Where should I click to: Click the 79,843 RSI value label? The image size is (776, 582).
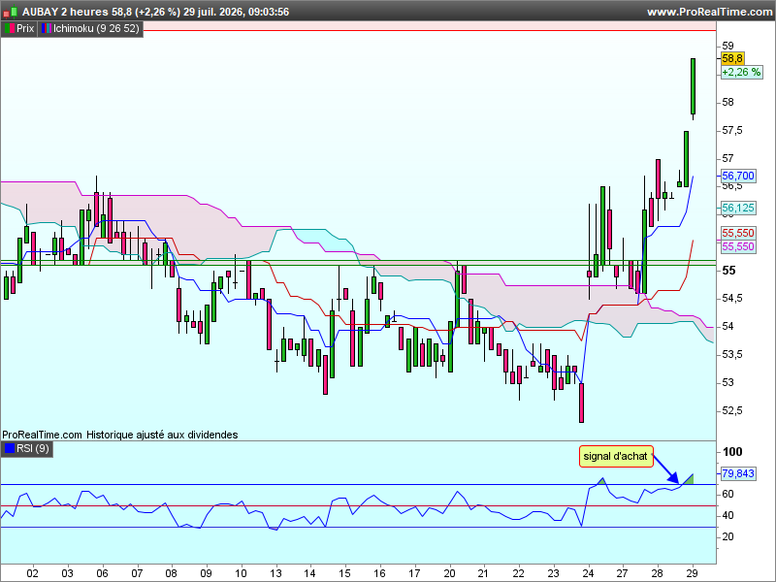pyautogui.click(x=738, y=473)
